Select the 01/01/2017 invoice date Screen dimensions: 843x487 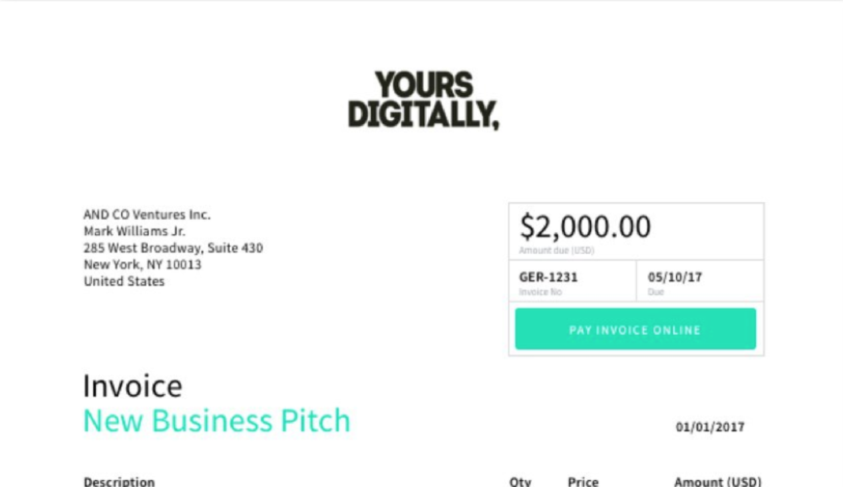(709, 428)
